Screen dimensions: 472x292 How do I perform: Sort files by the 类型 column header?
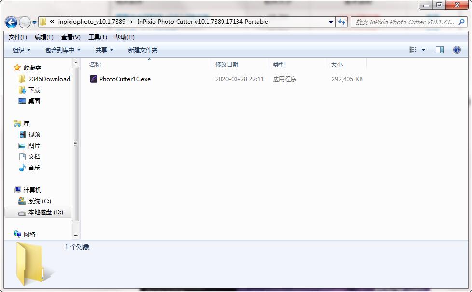[x=279, y=64]
